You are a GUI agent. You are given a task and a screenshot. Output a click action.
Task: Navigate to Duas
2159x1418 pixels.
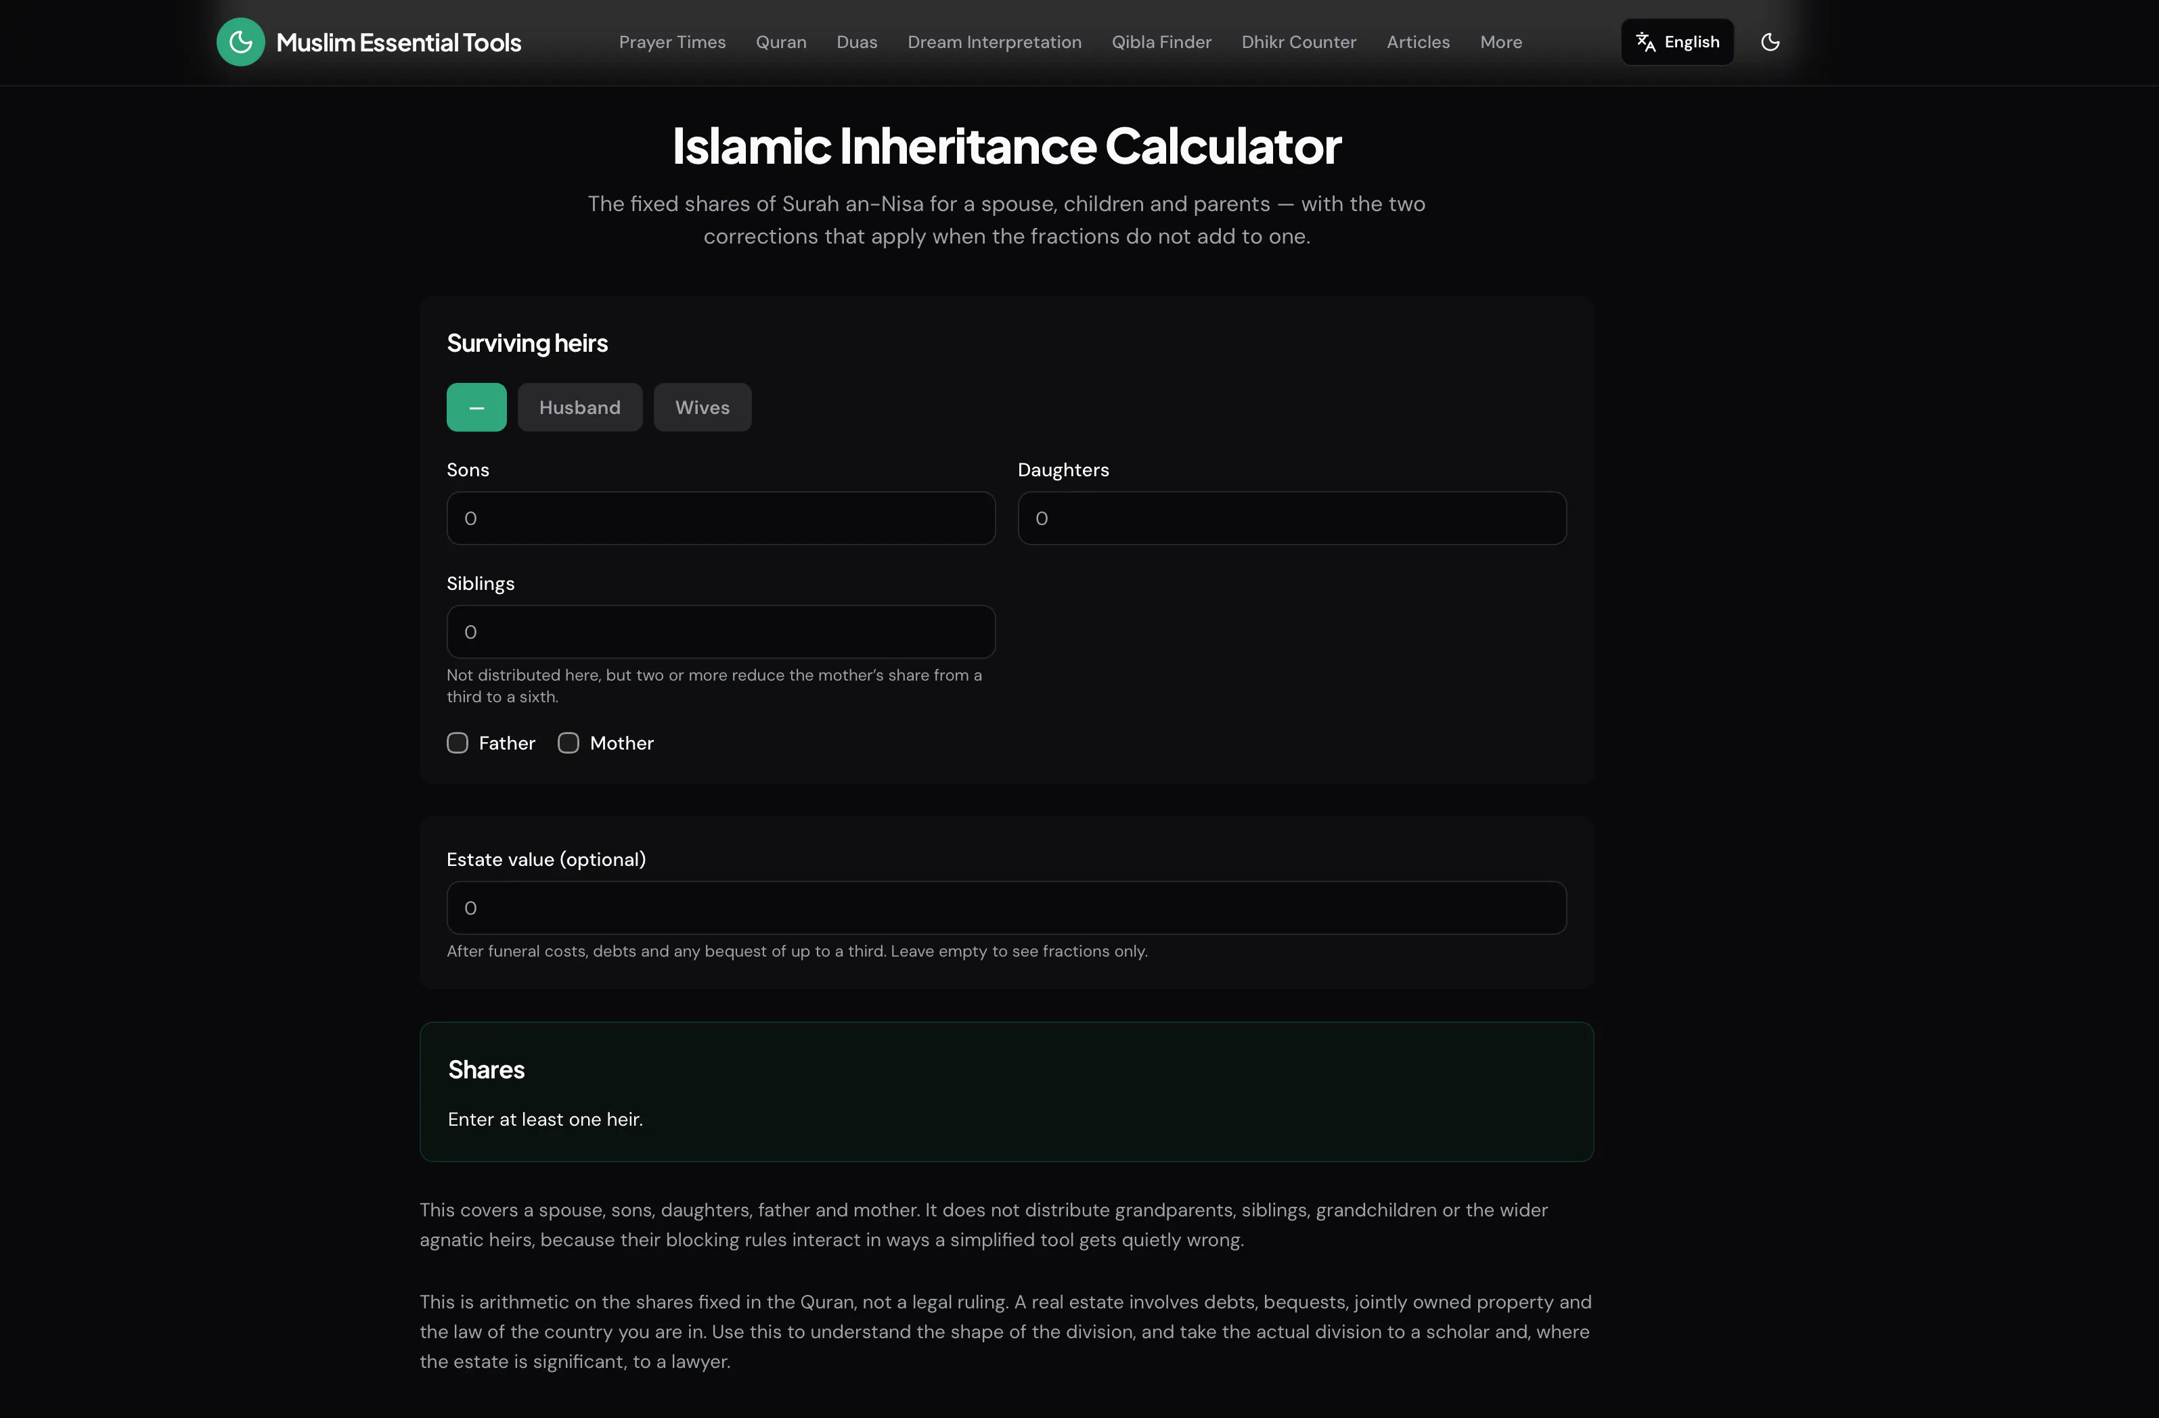click(x=856, y=42)
